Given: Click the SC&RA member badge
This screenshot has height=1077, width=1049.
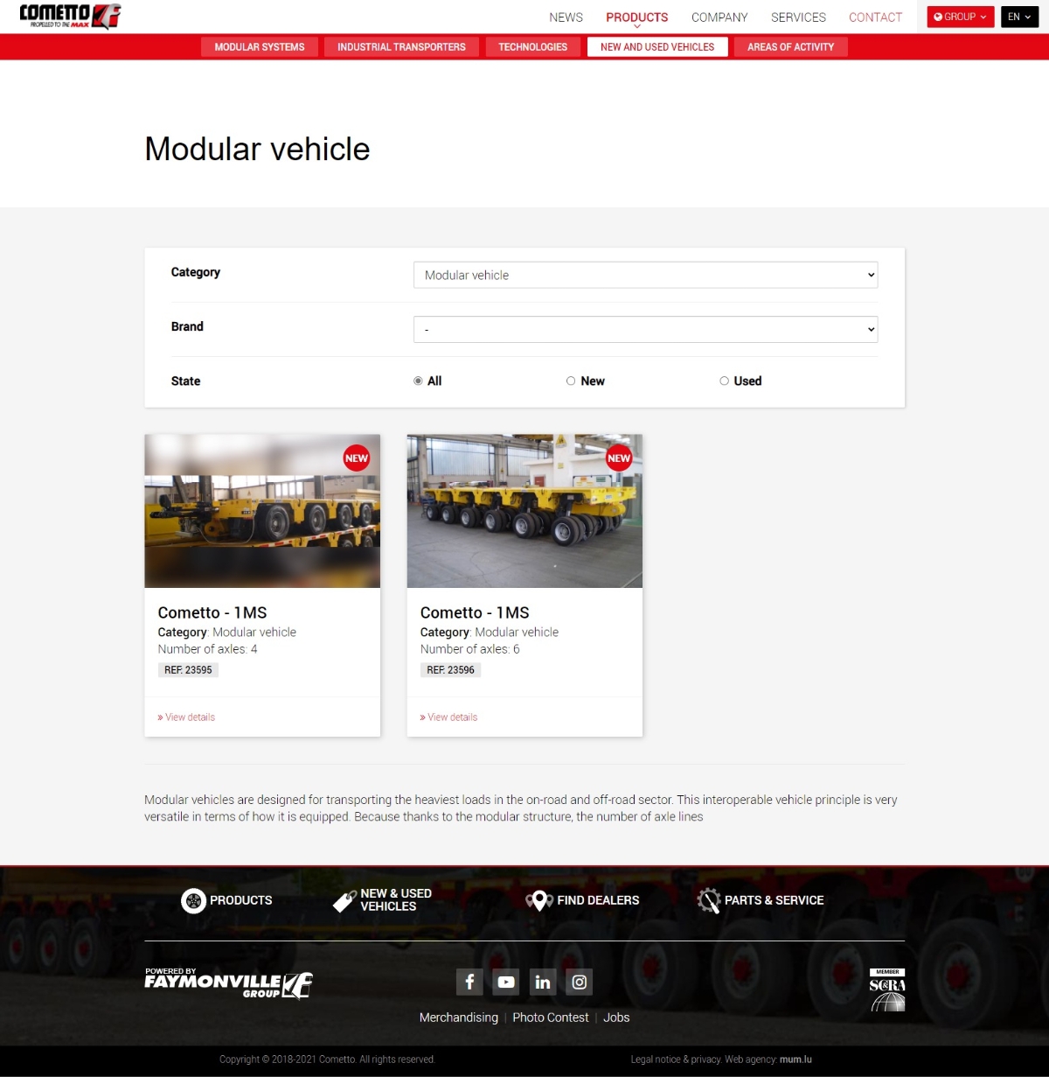Looking at the screenshot, I should pos(887,990).
